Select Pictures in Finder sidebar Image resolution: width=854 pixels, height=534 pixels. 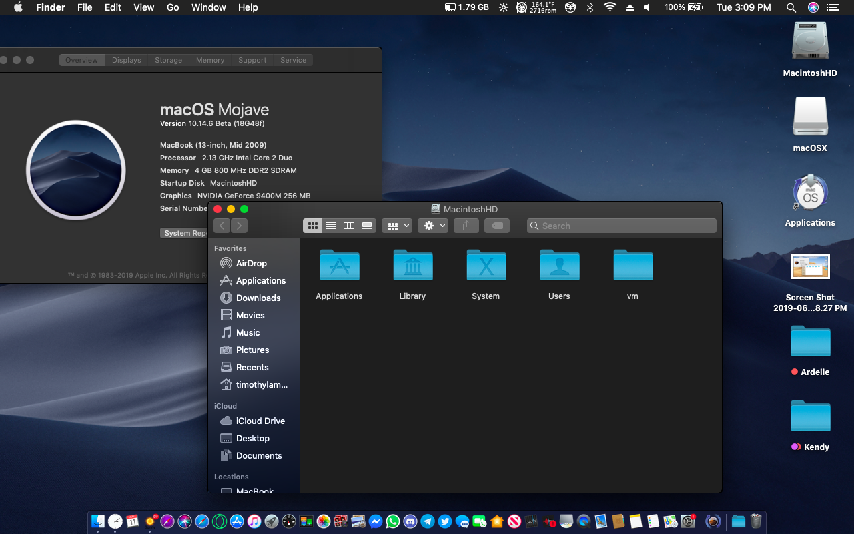click(244, 350)
